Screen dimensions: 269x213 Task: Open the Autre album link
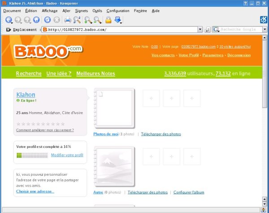pyautogui.click(x=98, y=192)
